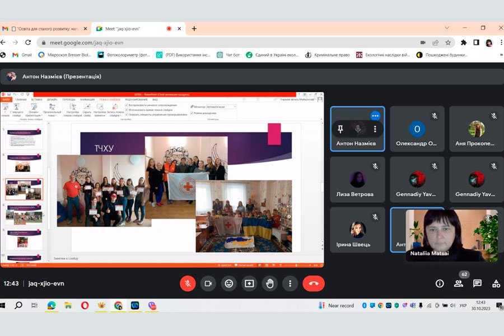
Task: Select slide 8 thumbnail in PowerPoint panel
Action: pyautogui.click(x=24, y=214)
